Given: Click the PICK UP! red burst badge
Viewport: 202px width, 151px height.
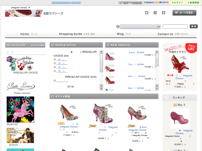Looking at the screenshot, I should [191, 48].
